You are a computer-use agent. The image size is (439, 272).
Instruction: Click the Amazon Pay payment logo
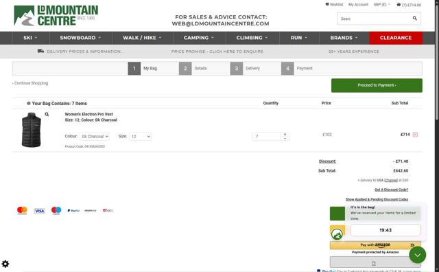point(91,211)
